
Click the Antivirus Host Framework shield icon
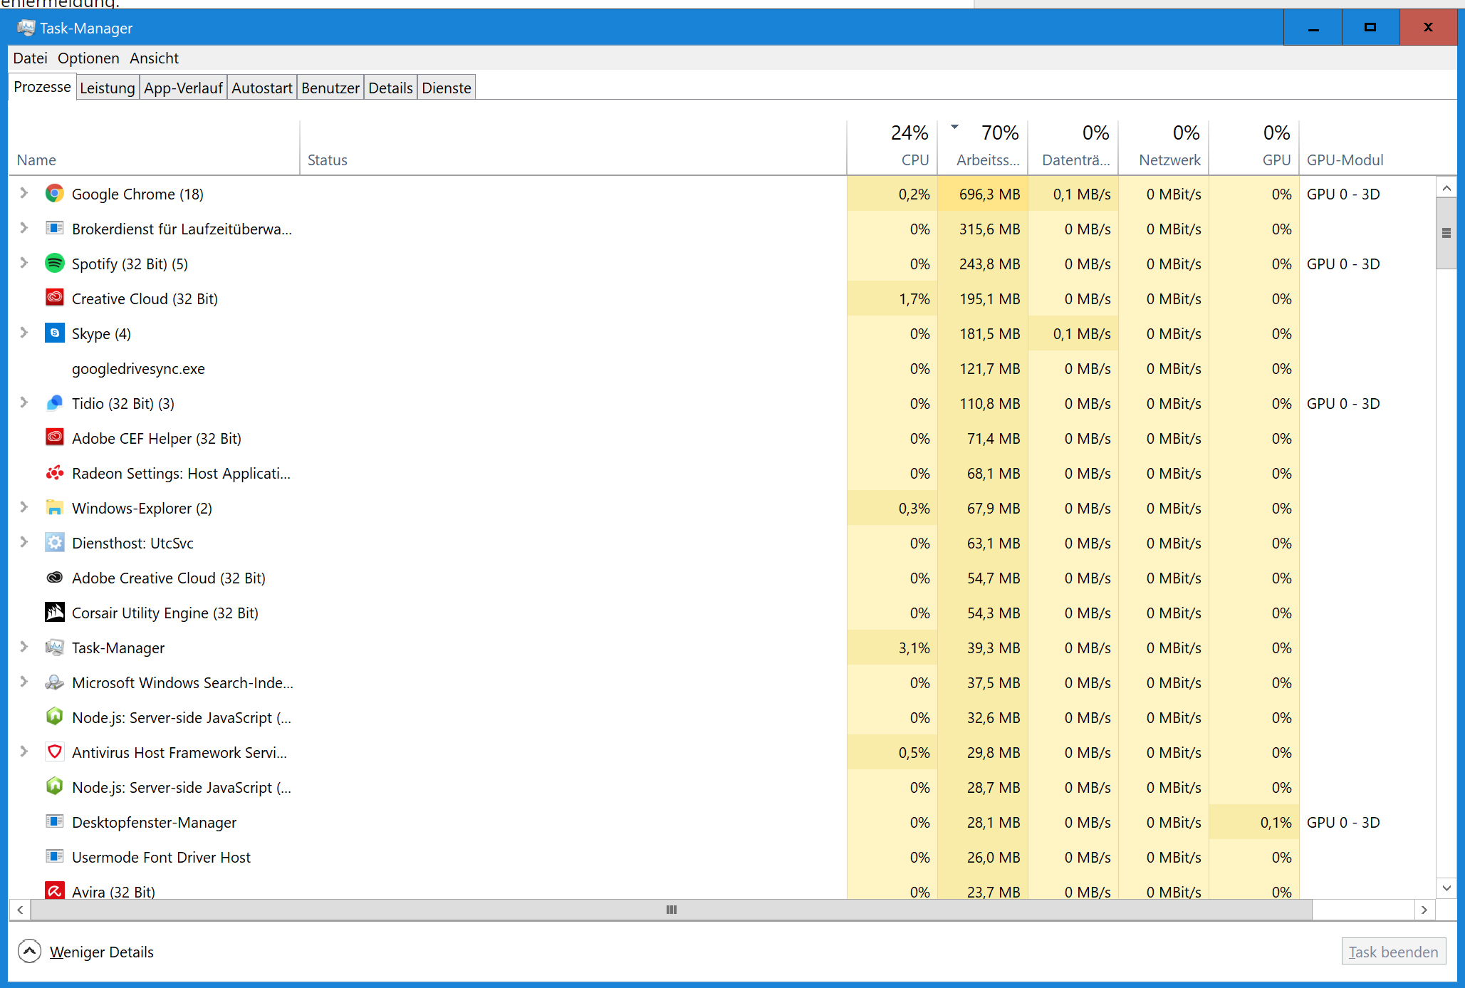coord(54,752)
